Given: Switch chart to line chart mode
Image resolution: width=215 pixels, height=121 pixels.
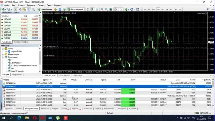Looking at the screenshot, I should [x=97, y=9].
